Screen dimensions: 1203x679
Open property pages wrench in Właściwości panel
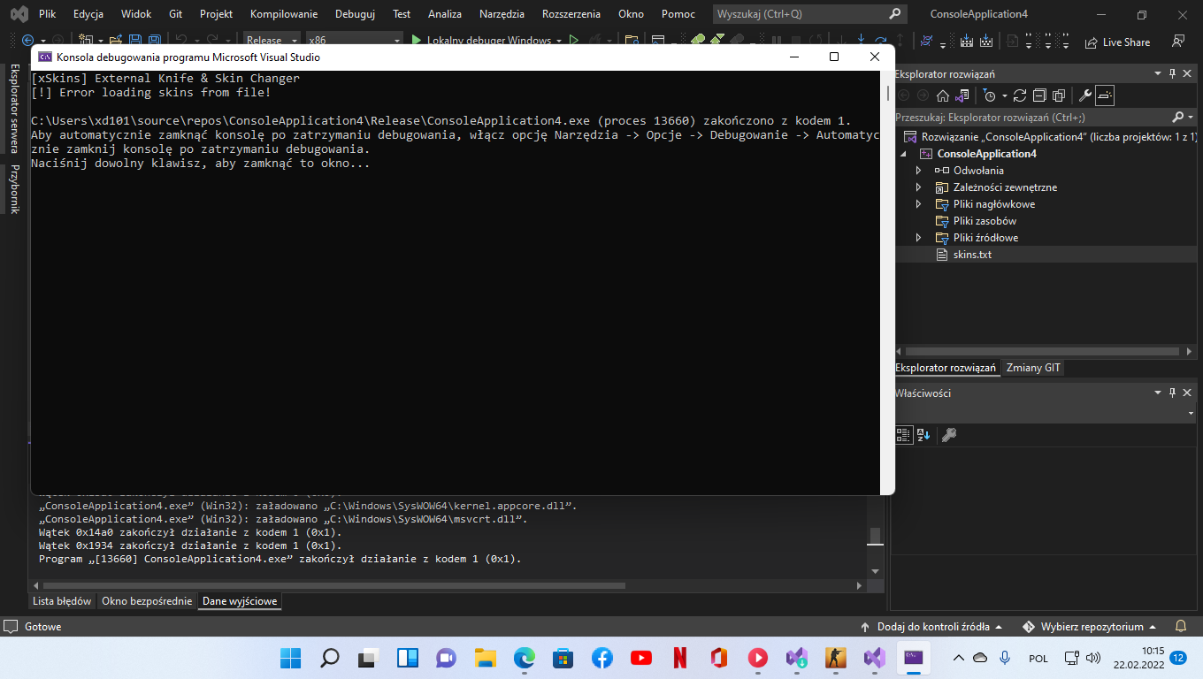949,435
